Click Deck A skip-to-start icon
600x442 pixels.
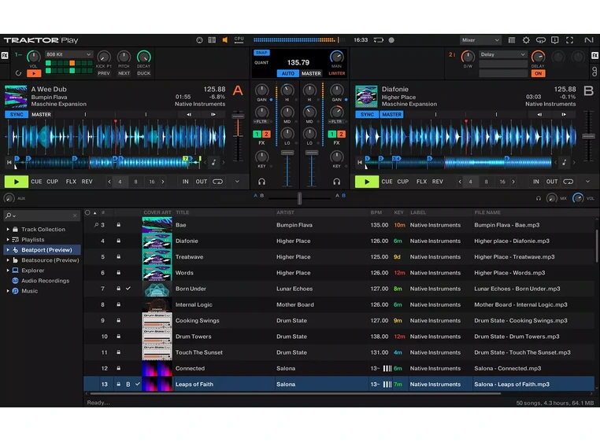(x=9, y=163)
